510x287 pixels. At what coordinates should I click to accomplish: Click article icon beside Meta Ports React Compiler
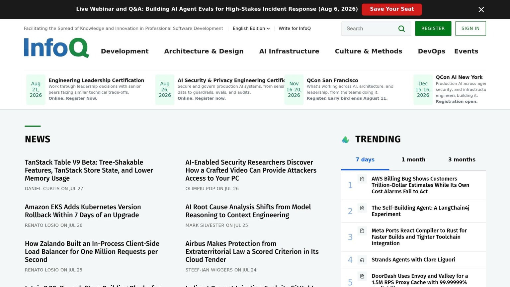[362, 231]
